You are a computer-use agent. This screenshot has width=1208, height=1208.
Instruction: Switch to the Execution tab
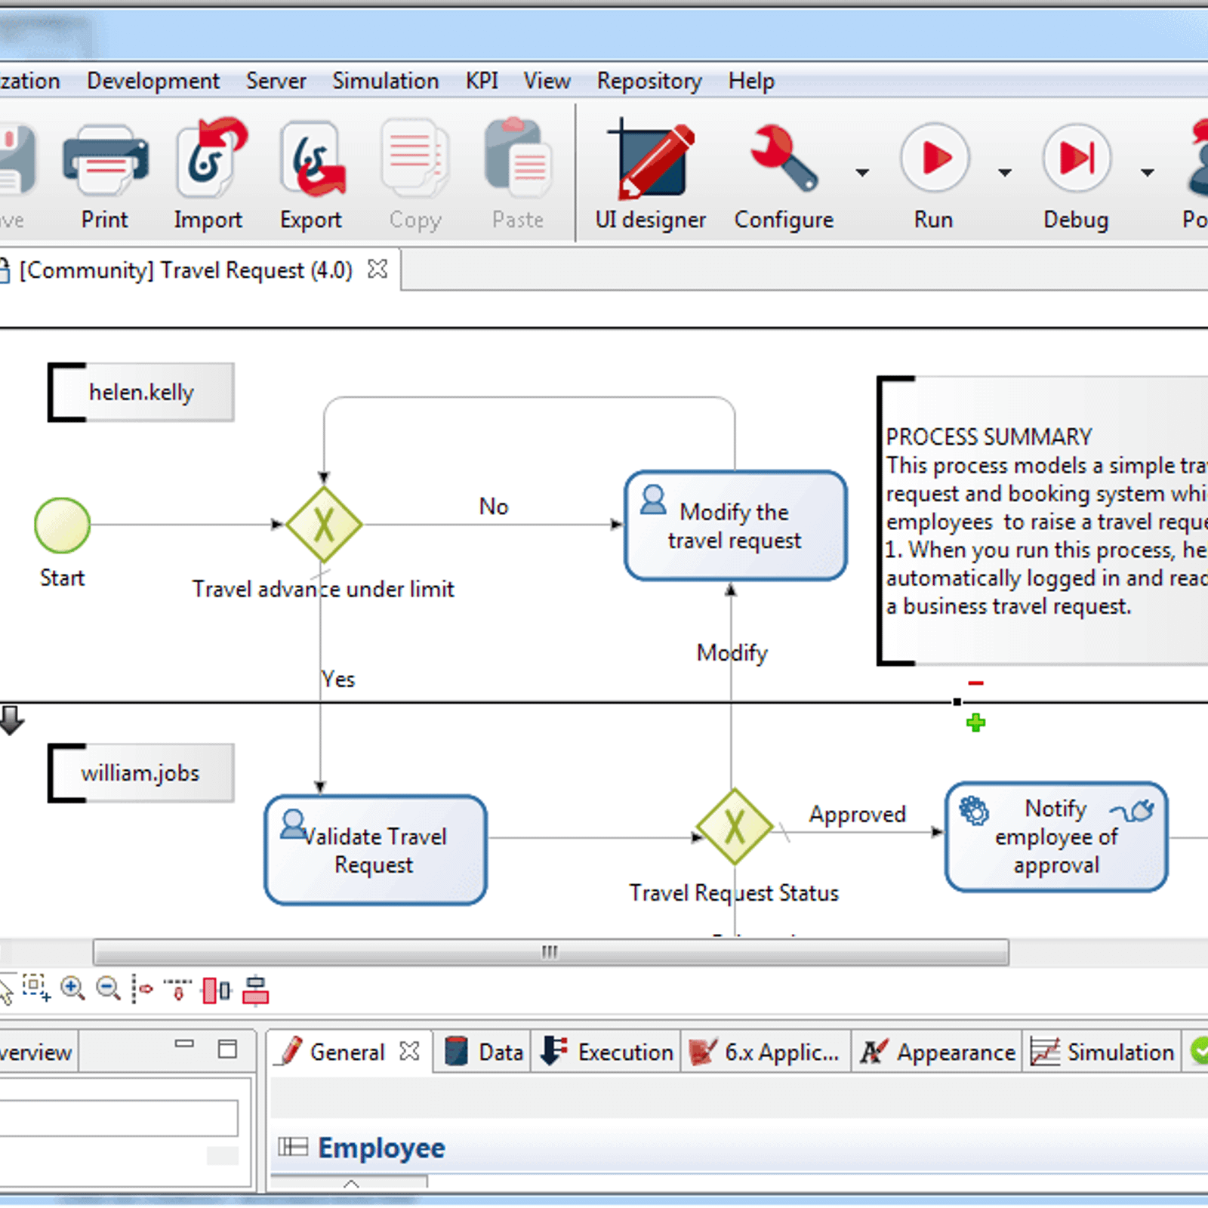pos(607,1052)
